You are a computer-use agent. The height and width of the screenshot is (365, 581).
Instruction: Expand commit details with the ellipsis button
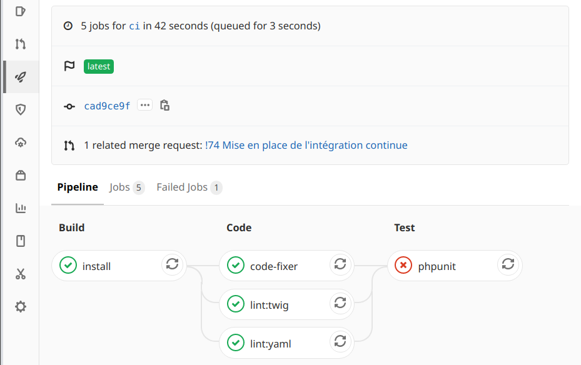point(145,105)
